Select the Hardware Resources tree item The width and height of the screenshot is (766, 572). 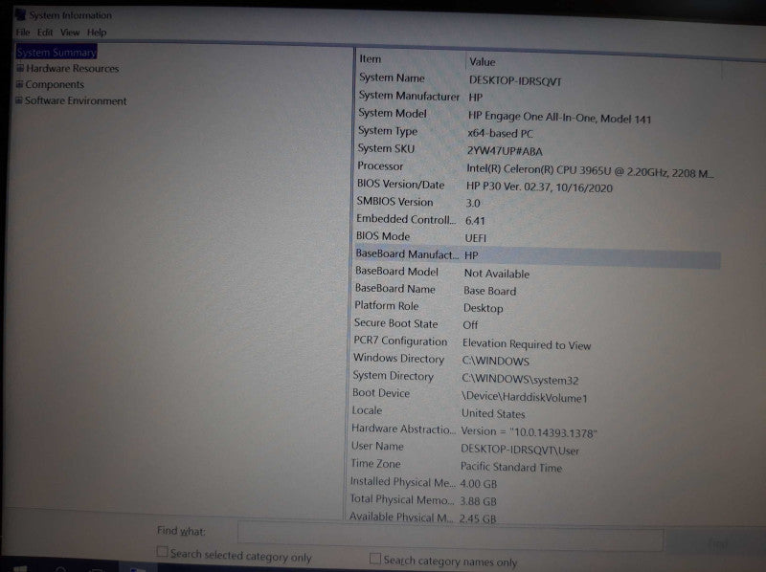[x=73, y=68]
